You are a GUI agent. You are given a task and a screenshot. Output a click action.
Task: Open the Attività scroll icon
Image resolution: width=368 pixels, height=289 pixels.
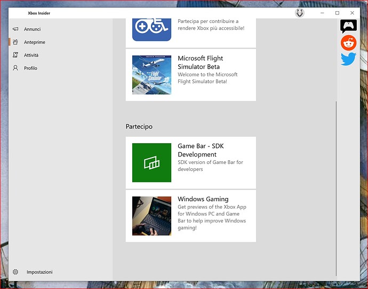(x=15, y=55)
